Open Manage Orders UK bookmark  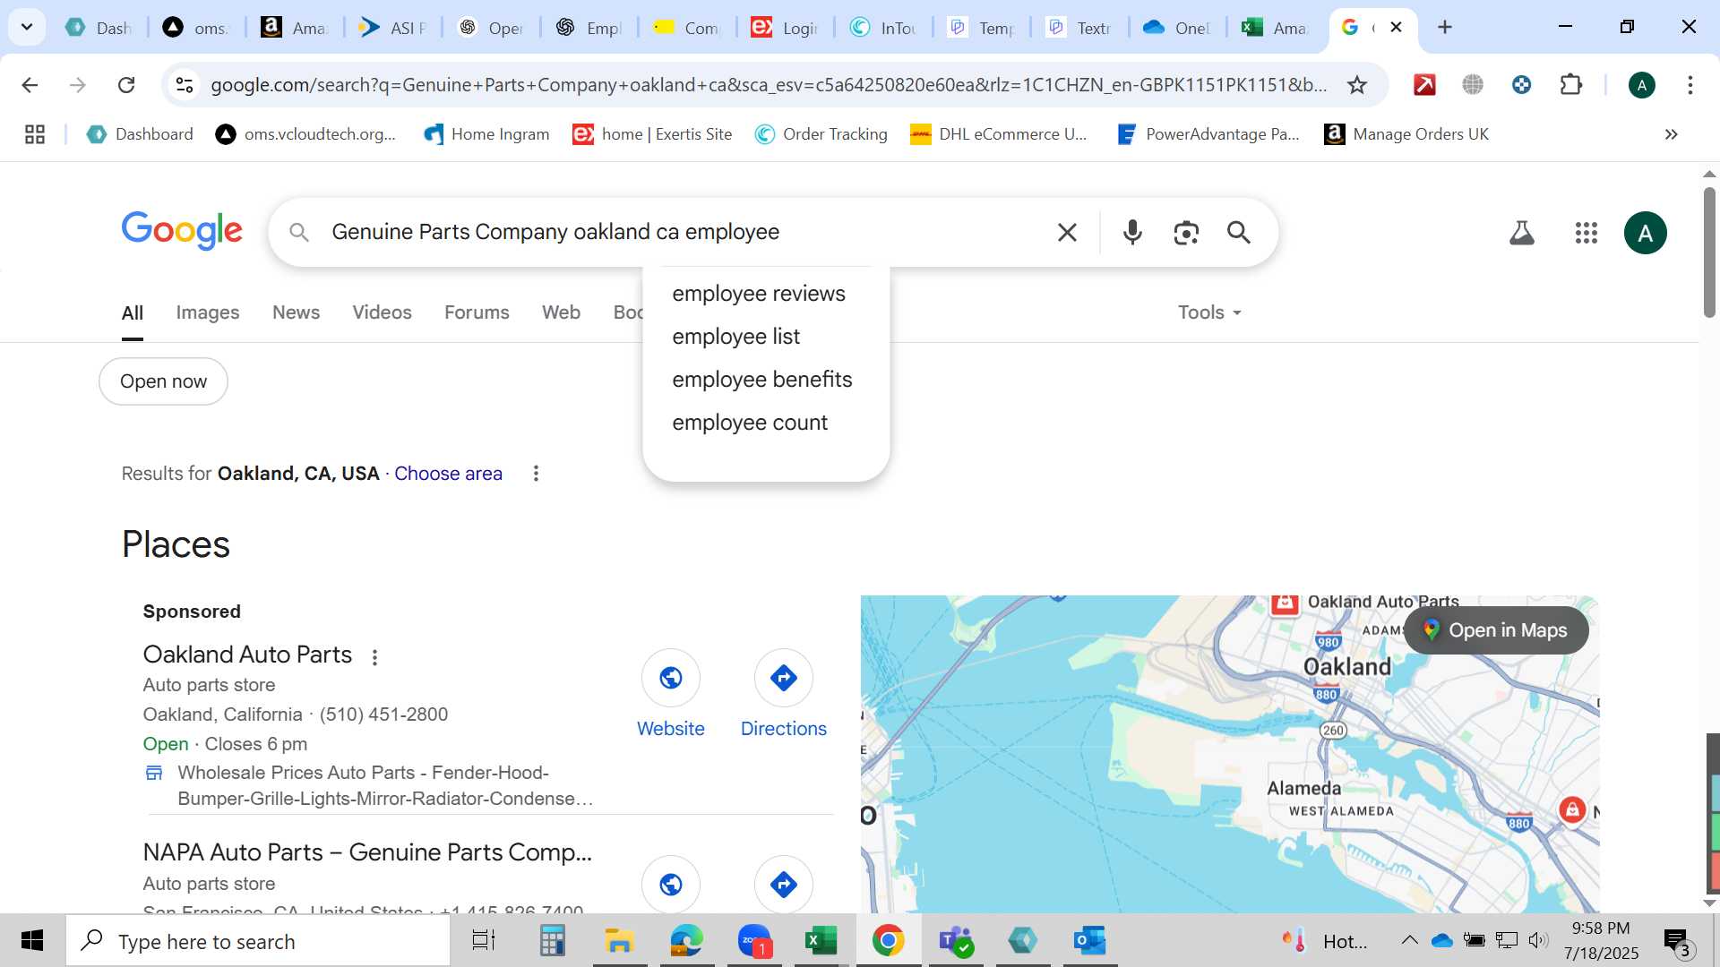point(1406,134)
